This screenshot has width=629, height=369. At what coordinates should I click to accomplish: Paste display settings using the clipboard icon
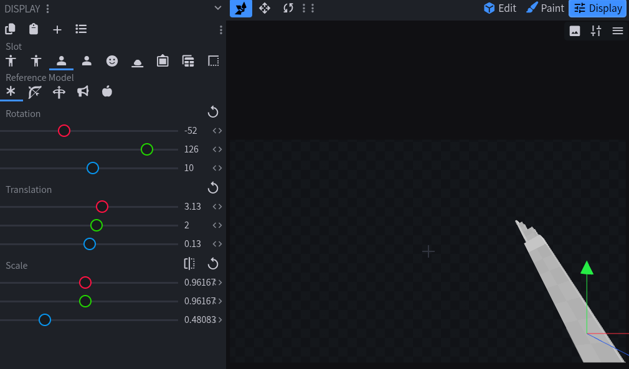tap(34, 29)
